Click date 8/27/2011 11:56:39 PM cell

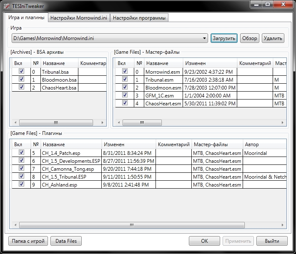point(128,161)
